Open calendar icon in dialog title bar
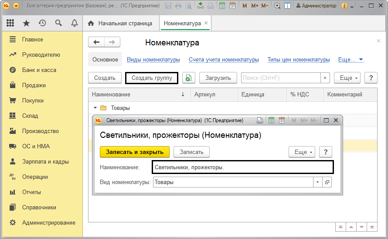The height and width of the screenshot is (239, 388). coord(282,120)
